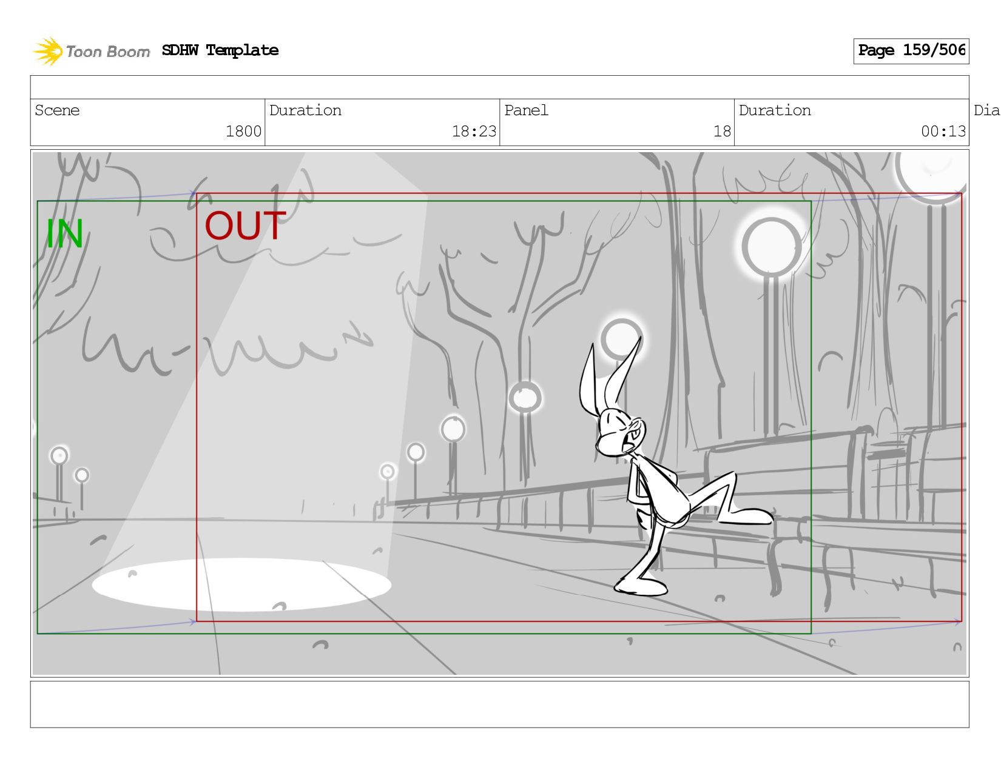Click the scene number 1800

tap(243, 132)
